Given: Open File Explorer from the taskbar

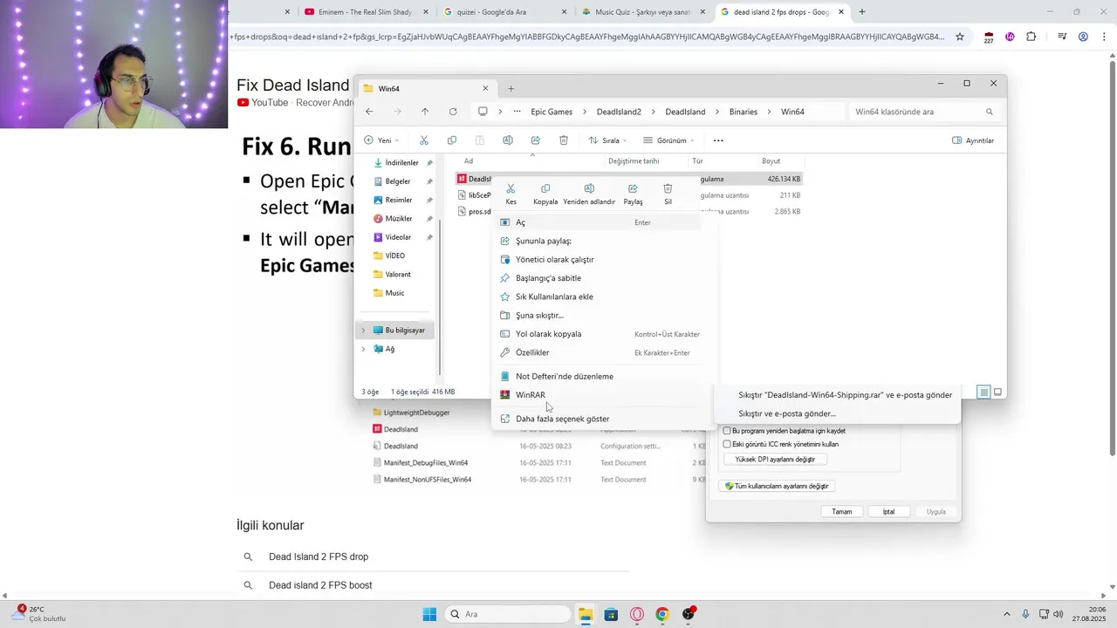Looking at the screenshot, I should pos(585,614).
